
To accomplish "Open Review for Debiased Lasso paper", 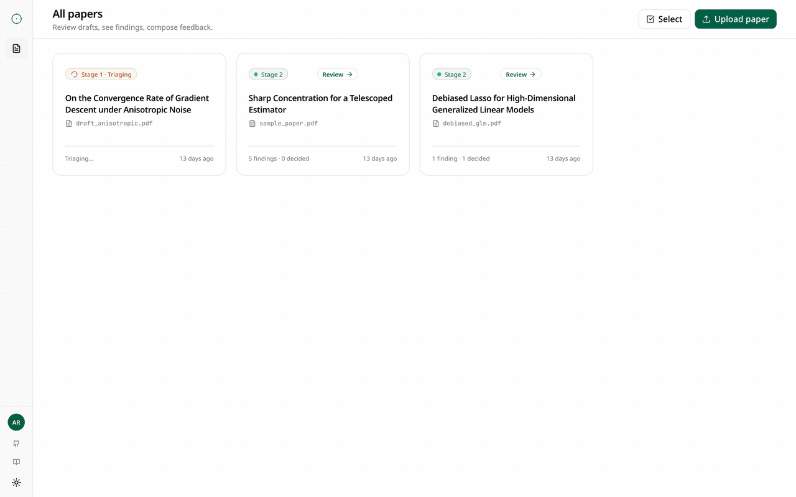I will point(521,75).
